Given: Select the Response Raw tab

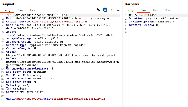Looking at the screenshot, I should 143,10.
